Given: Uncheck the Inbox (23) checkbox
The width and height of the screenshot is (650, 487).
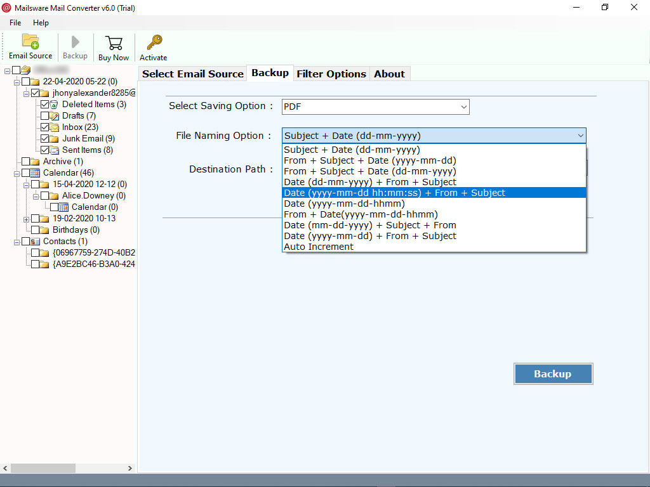Looking at the screenshot, I should click(x=45, y=127).
